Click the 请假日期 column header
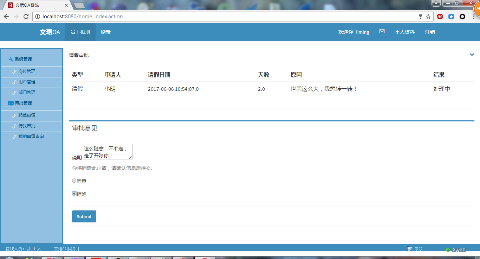The height and width of the screenshot is (259, 480). 159,75
